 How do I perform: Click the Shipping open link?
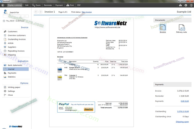182,121
